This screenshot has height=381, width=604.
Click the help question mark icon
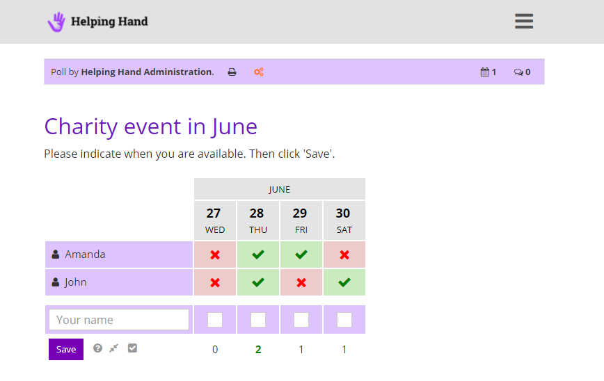pyautogui.click(x=97, y=348)
